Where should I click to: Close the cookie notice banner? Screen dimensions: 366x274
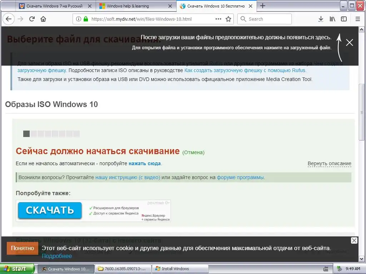coord(354,240)
